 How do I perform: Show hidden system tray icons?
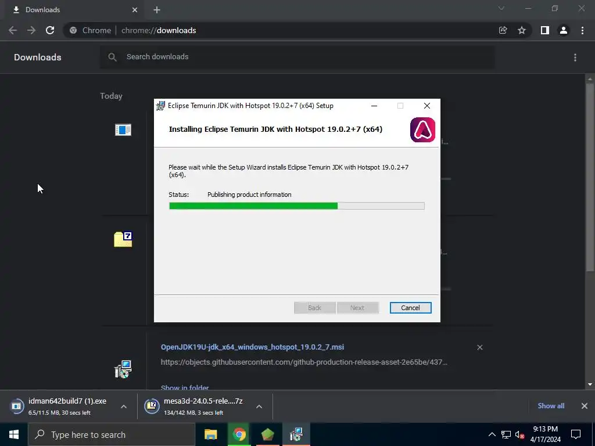click(x=492, y=434)
